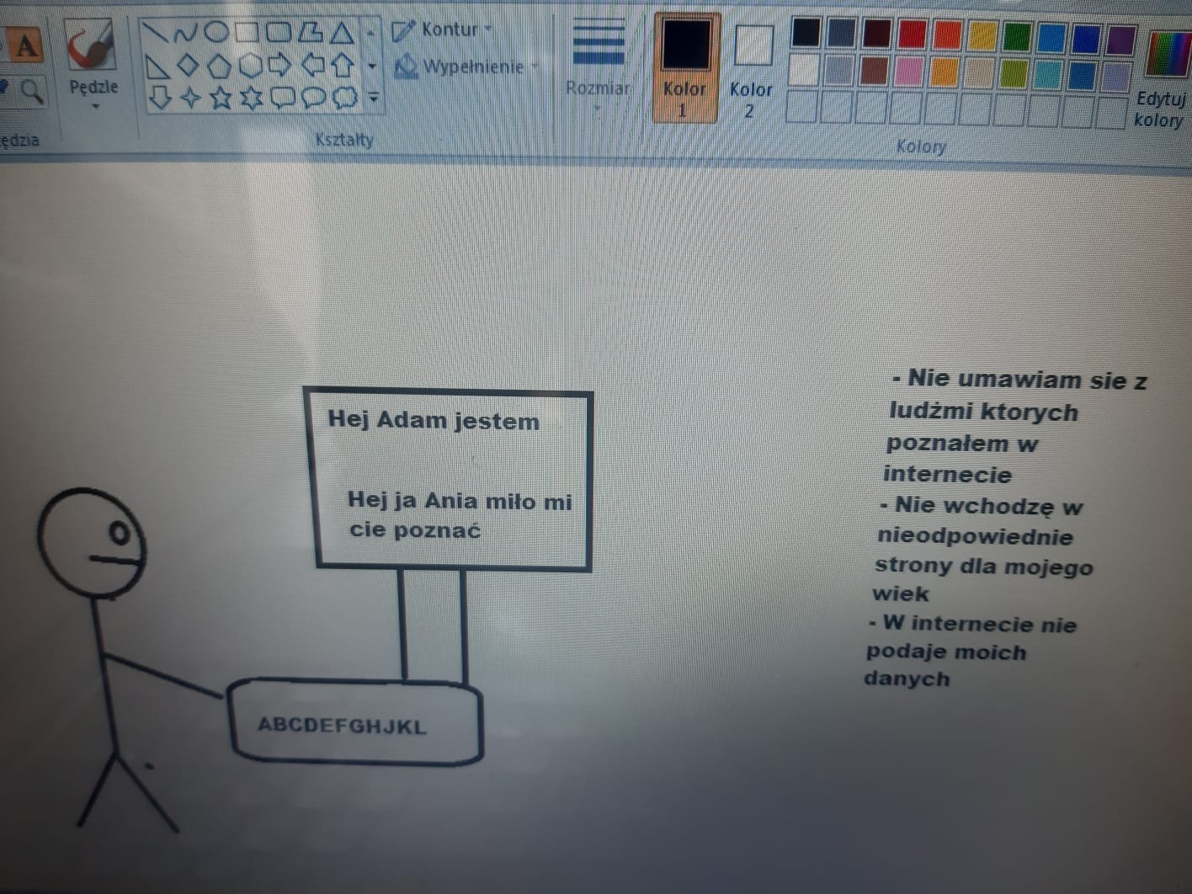
Task: Open the Wypełnienie fill dropdown
Action: pyautogui.click(x=466, y=67)
